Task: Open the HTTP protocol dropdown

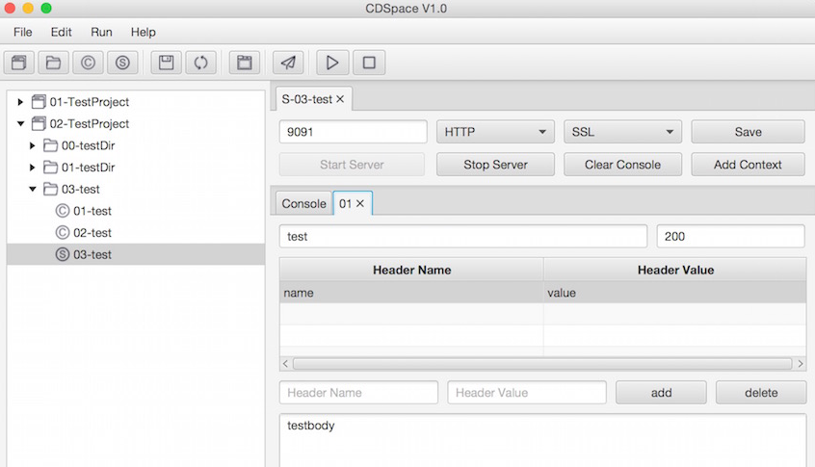Action: tap(495, 132)
